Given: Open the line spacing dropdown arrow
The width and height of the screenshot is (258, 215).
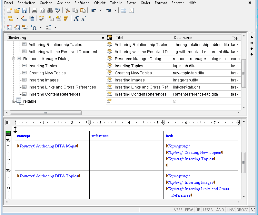Looking at the screenshot, I should (55, 27).
